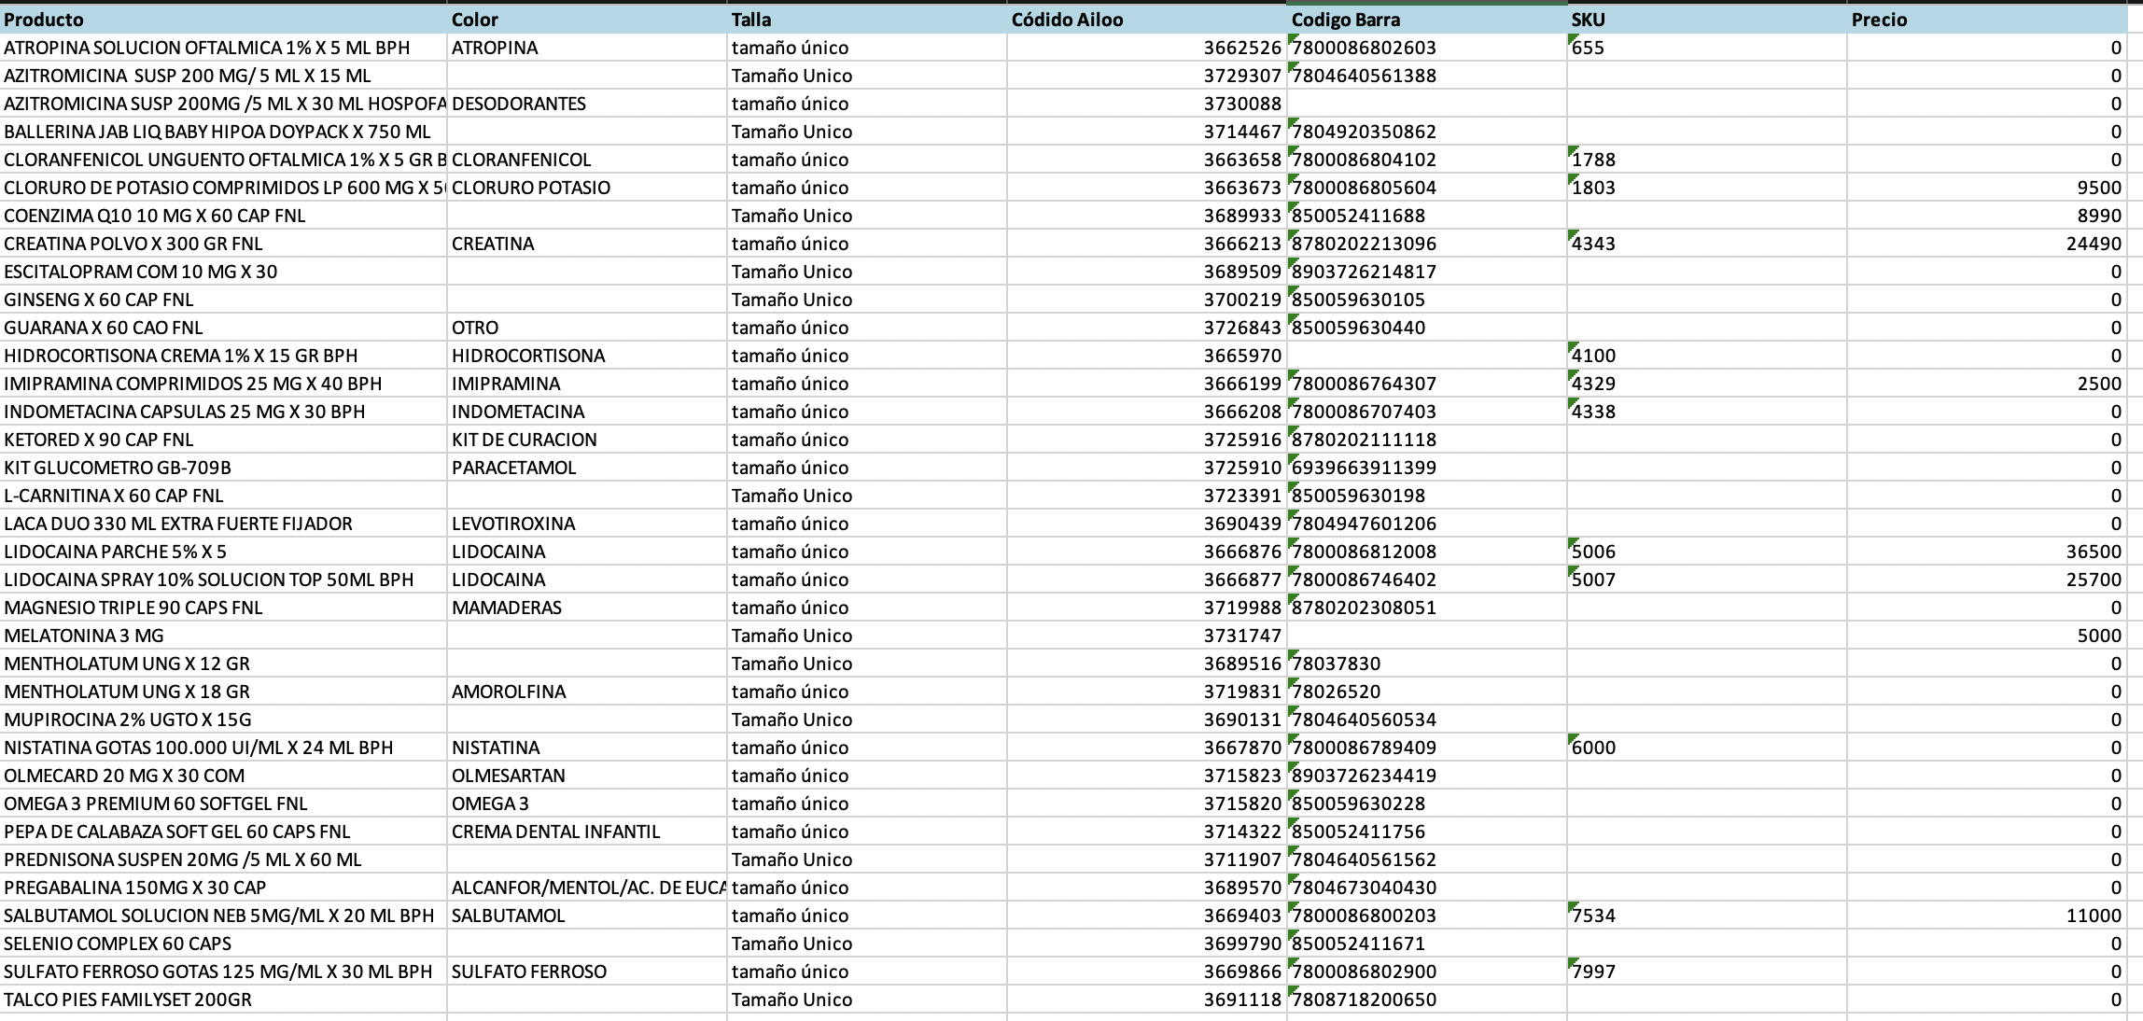Click barcode cell 7800086802603

pos(1365,48)
